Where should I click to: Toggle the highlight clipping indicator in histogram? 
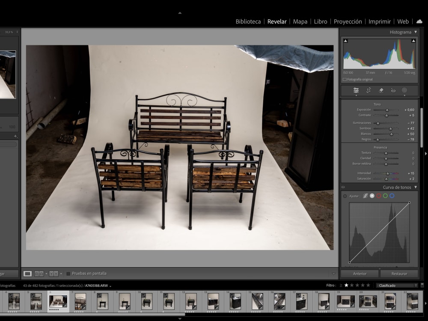pos(413,41)
